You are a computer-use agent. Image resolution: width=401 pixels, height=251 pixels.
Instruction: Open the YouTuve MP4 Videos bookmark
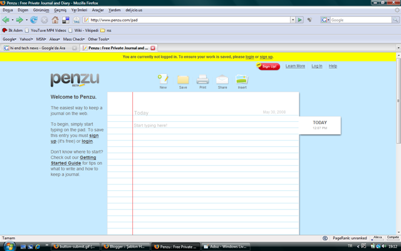[x=46, y=30]
